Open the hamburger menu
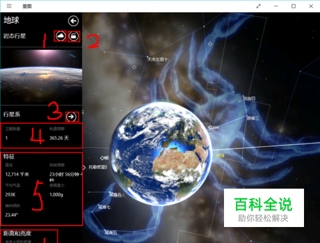 coord(9,6)
